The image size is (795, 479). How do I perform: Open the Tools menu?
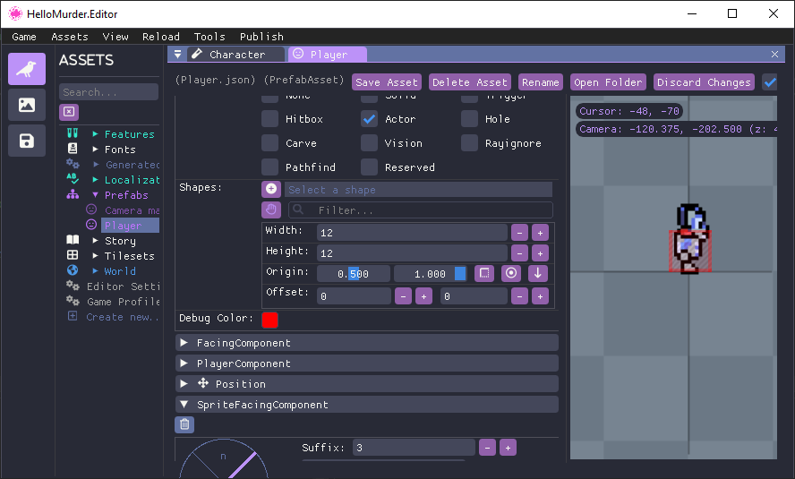coord(209,37)
